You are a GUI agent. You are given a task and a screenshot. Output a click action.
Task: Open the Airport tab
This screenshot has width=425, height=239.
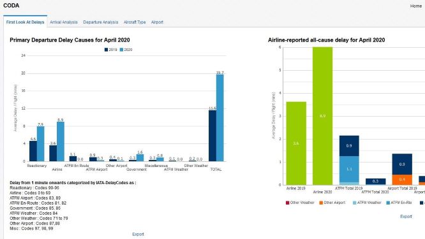point(157,22)
